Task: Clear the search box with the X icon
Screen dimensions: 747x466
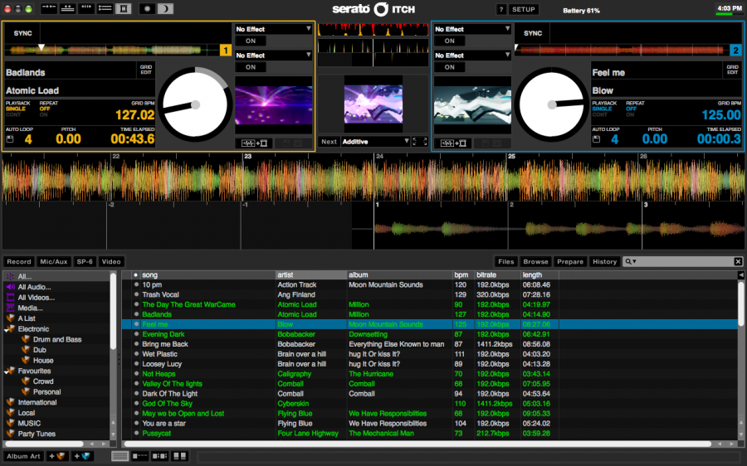Action: pyautogui.click(x=738, y=261)
